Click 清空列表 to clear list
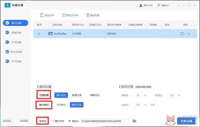The height and width of the screenshot is (127, 200). pos(93,15)
